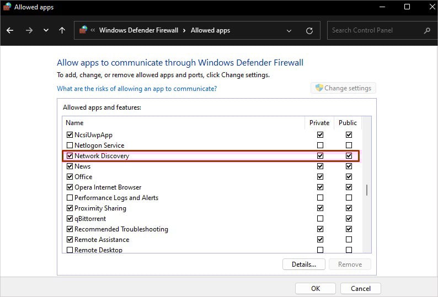Expand the breadcrumb overflow double chevron
This screenshot has width=438, height=297.
click(x=93, y=30)
